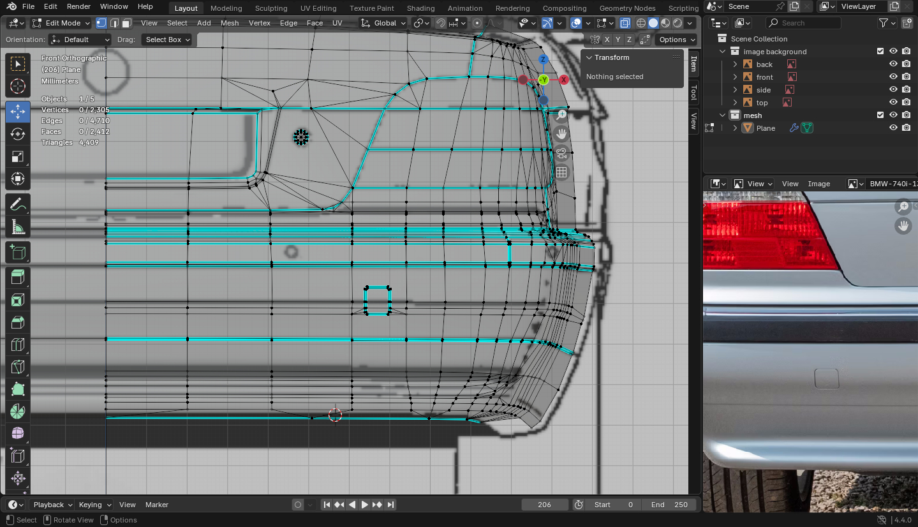Toggle camera view in viewport gizmo
Screen dimensions: 918x527
tap(561, 153)
